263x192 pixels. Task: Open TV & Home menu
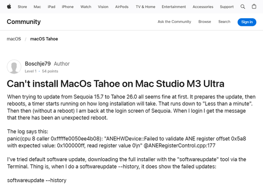(x=146, y=7)
